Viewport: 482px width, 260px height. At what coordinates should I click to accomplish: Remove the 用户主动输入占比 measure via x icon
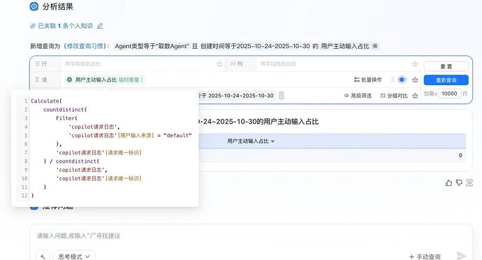(x=69, y=79)
